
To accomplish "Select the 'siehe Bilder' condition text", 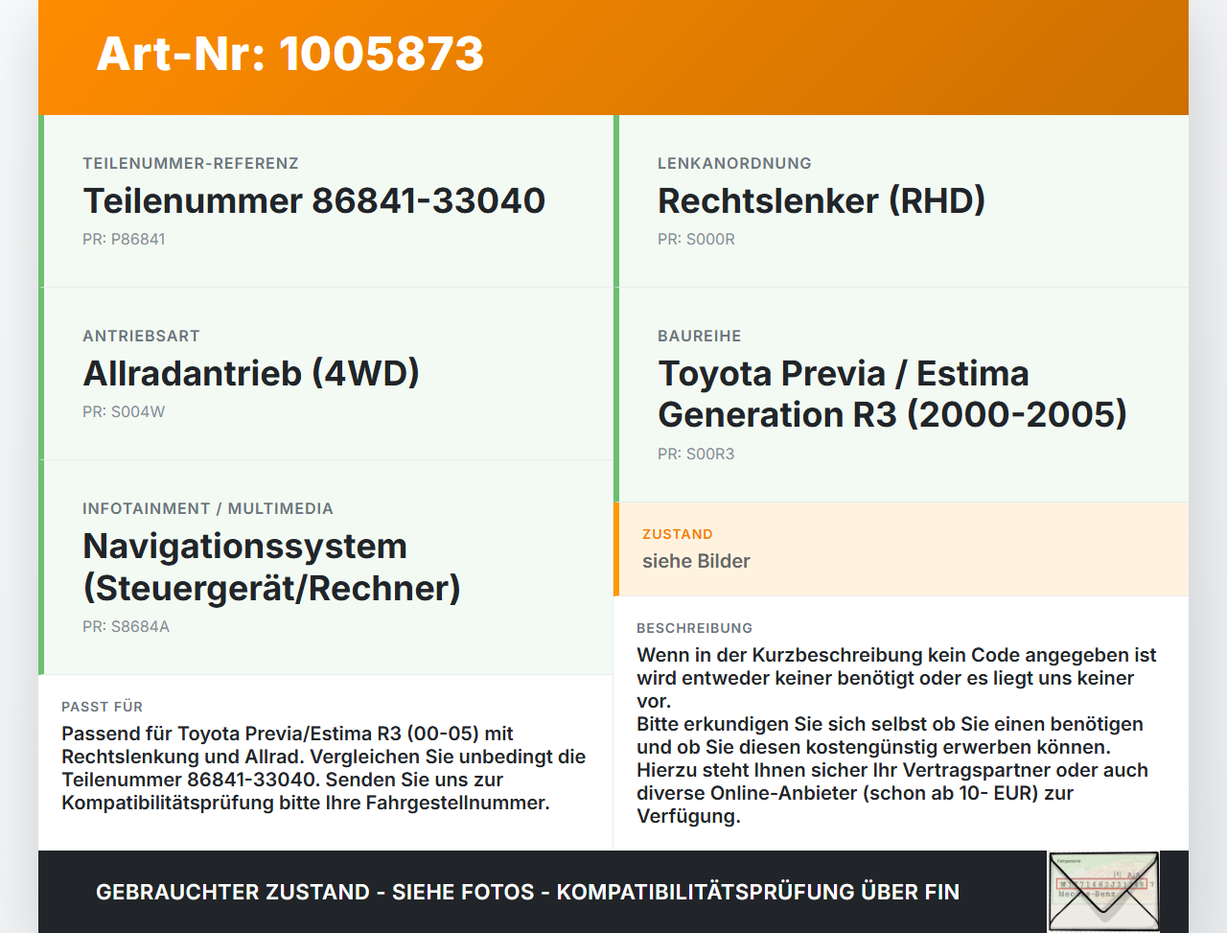I will click(696, 561).
